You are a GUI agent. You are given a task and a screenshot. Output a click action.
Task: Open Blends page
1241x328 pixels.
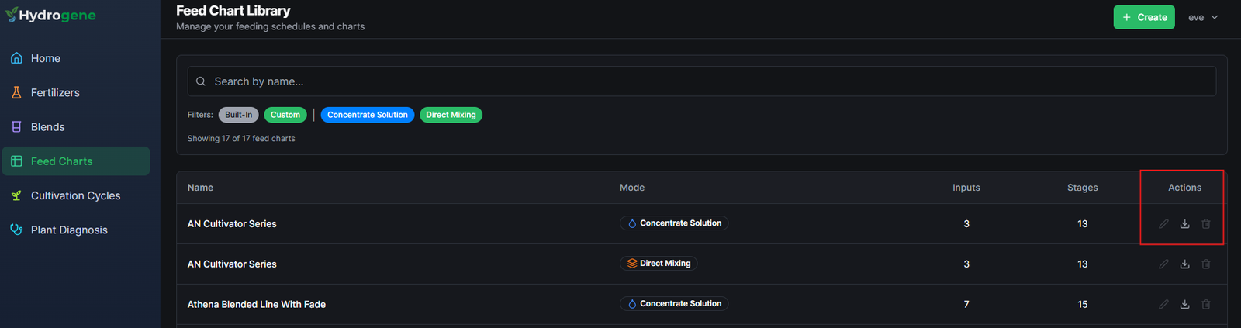pyautogui.click(x=76, y=126)
